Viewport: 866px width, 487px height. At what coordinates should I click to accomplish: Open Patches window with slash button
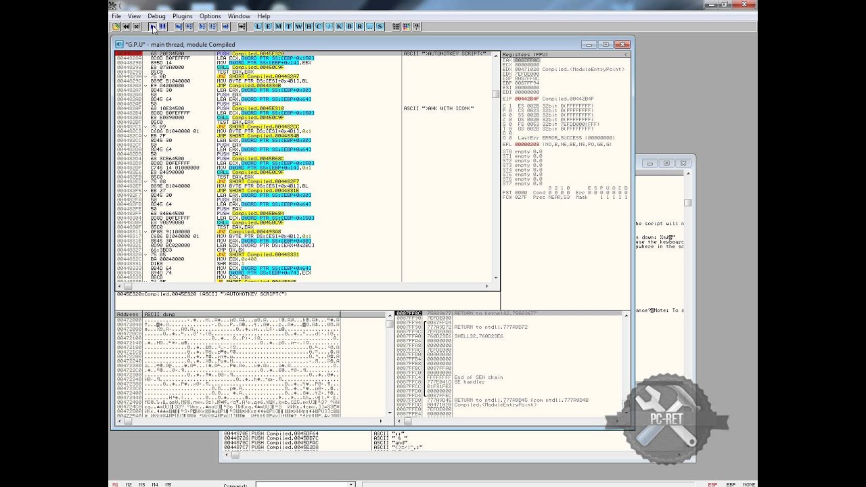tap(329, 26)
